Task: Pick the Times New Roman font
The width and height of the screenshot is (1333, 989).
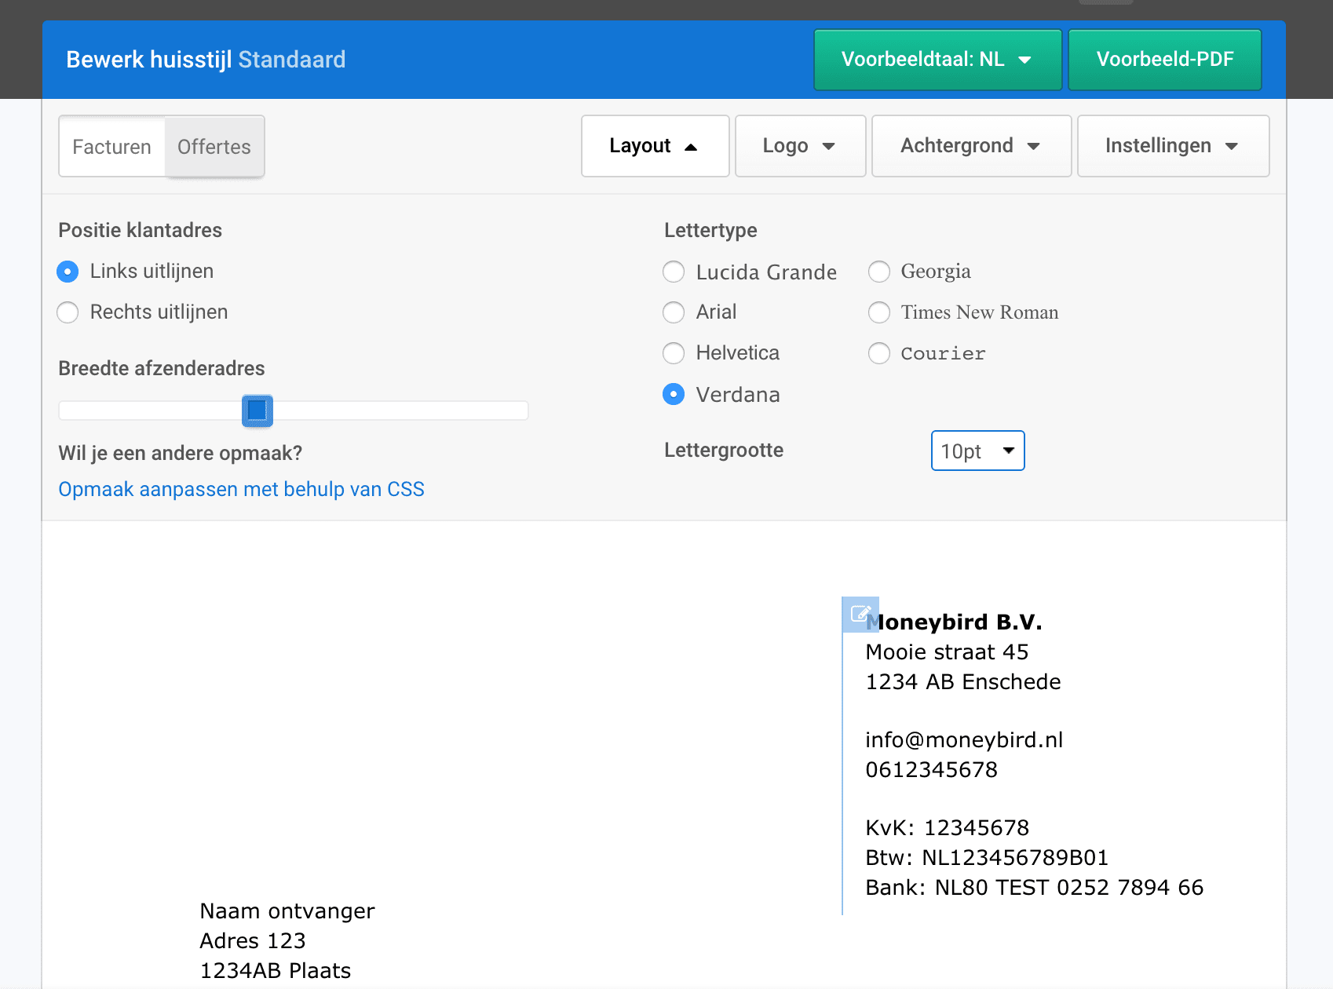Action: [x=879, y=312]
